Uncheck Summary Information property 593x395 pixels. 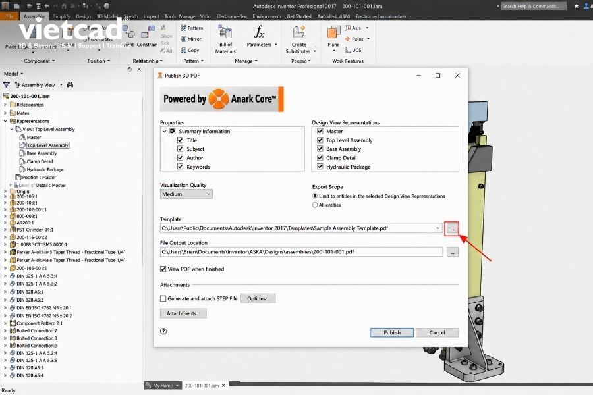[173, 131]
